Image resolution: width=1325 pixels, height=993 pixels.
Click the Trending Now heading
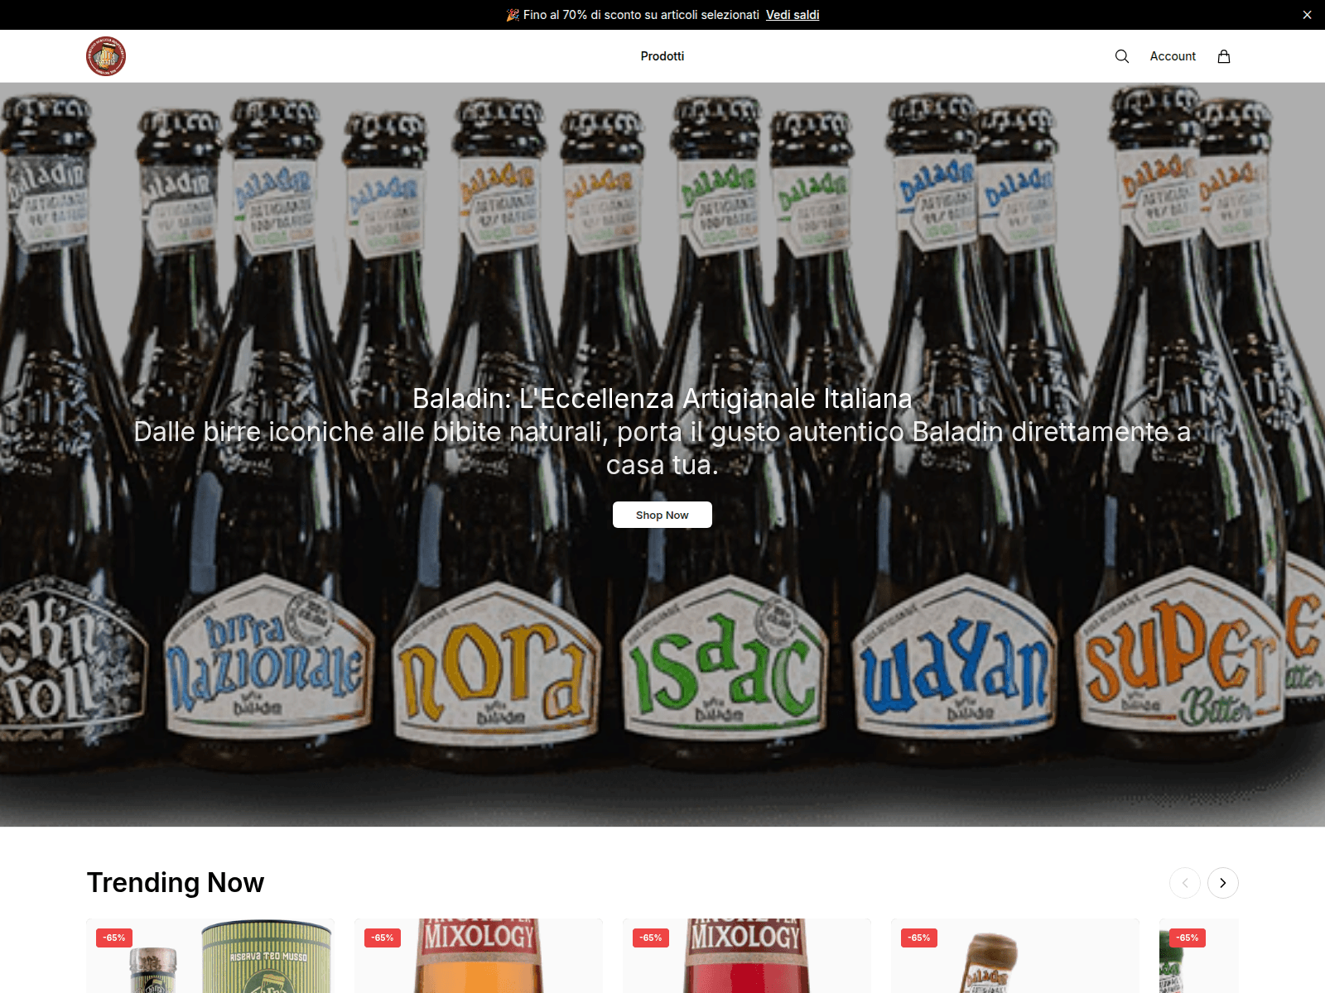click(x=176, y=883)
